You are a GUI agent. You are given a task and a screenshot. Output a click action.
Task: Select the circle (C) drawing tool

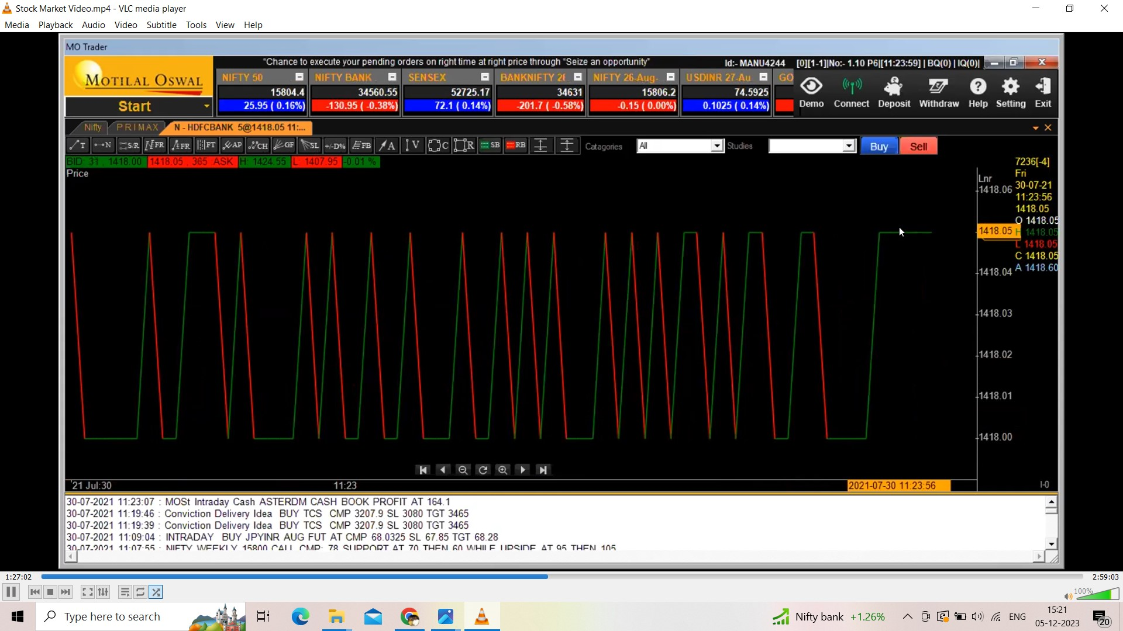439,145
